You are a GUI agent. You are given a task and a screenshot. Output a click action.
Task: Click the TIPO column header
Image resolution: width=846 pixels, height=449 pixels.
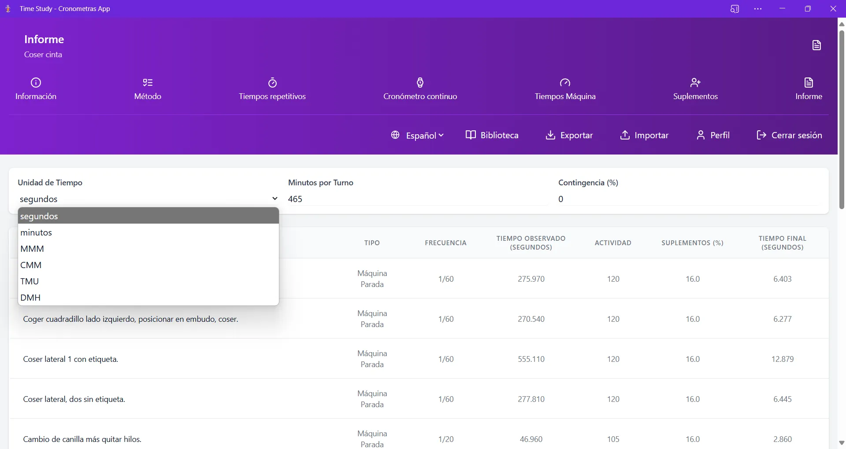(x=372, y=243)
